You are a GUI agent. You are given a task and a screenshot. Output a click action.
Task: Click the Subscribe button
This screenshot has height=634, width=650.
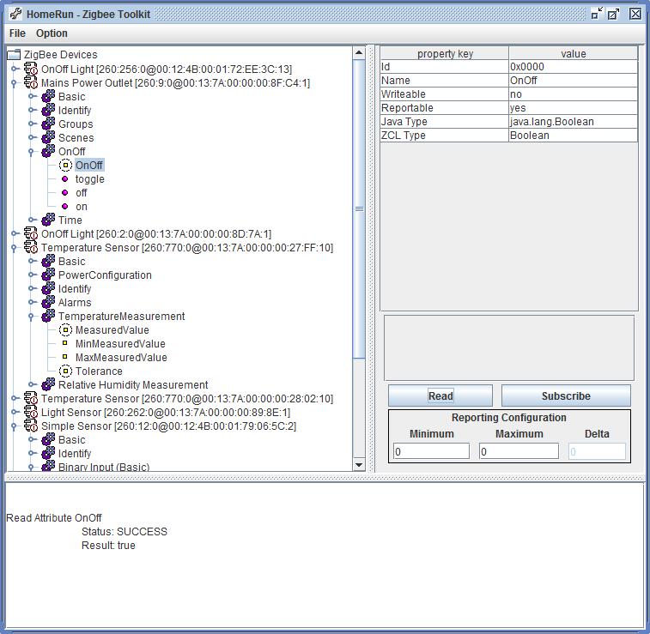click(x=566, y=395)
